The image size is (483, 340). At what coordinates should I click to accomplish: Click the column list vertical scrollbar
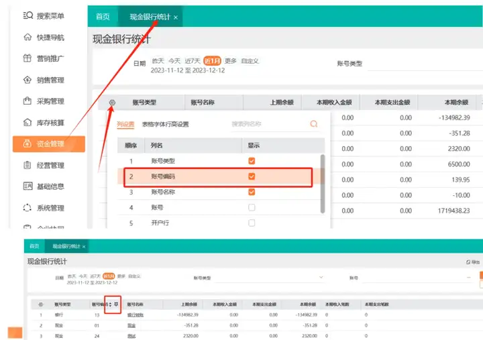[x=323, y=184]
